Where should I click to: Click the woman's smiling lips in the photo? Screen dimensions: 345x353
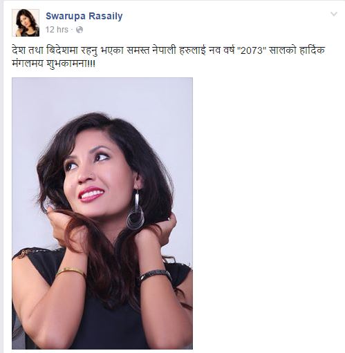click(x=91, y=194)
